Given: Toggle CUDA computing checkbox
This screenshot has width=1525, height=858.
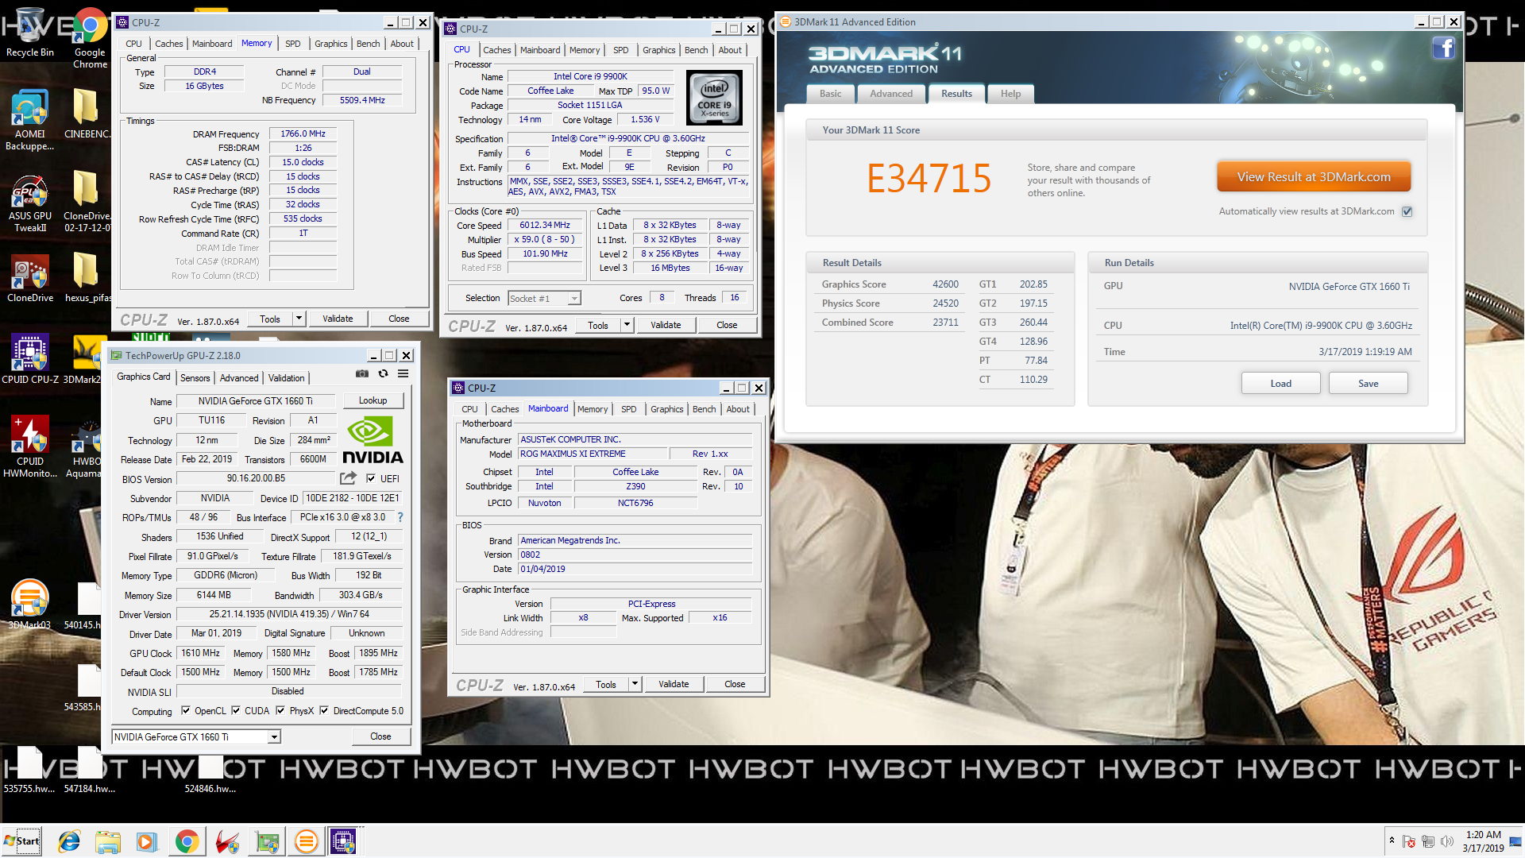Looking at the screenshot, I should click(236, 711).
